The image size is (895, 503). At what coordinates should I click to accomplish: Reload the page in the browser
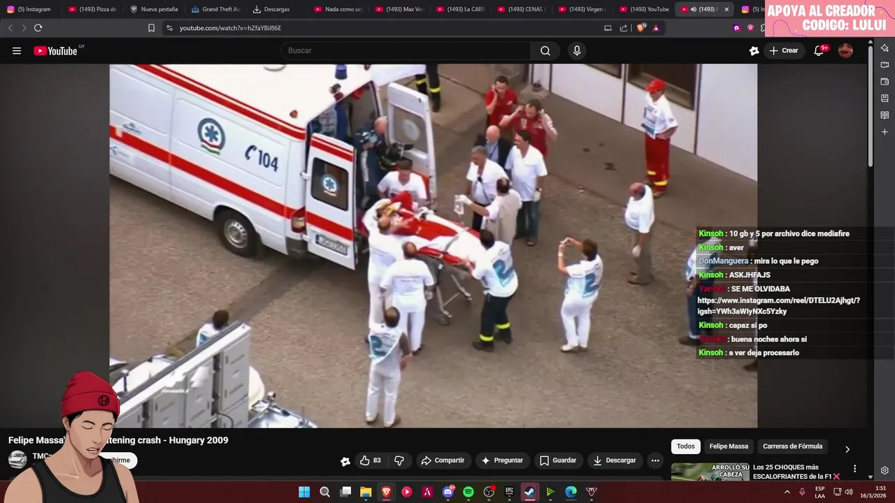tap(38, 28)
